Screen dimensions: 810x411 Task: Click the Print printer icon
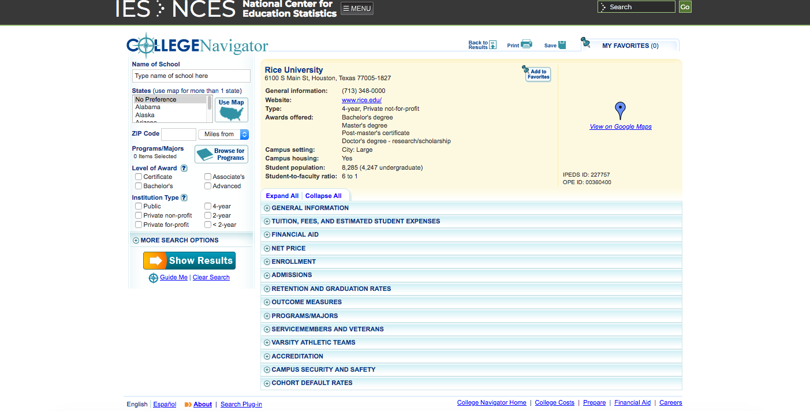click(x=526, y=44)
